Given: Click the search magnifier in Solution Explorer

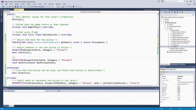Looking at the screenshot, I should point(193,15).
